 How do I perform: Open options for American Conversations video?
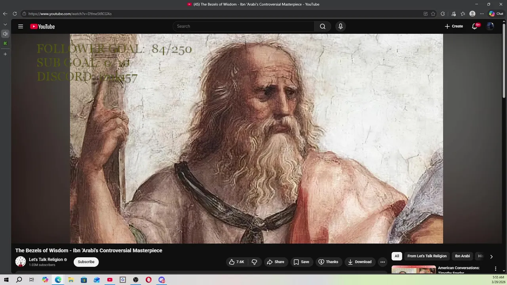pos(495,269)
